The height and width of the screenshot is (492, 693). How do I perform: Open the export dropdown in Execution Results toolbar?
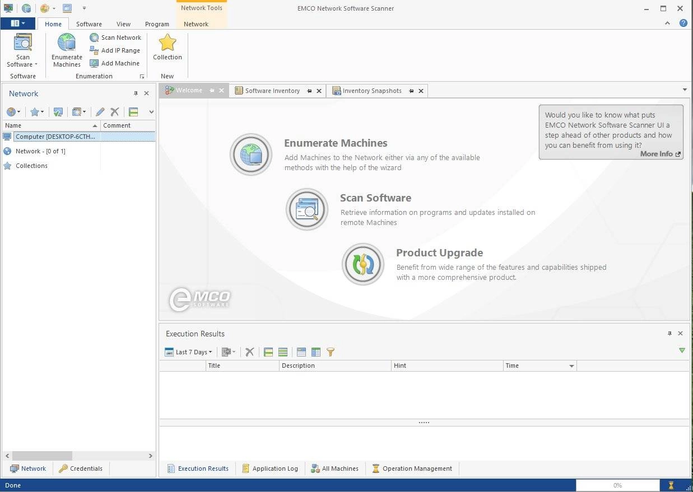(229, 352)
